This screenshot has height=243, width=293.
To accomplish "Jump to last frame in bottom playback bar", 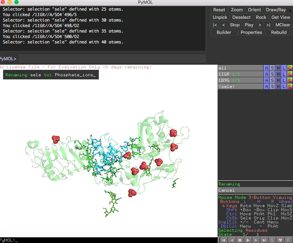I will point(264,240).
